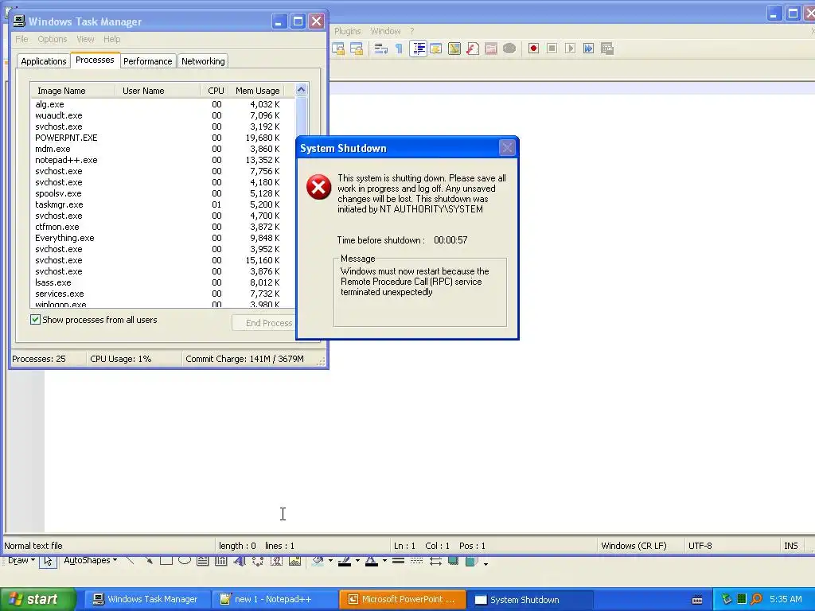Click the Shadow Style icon
The image size is (815, 611).
pos(453,561)
